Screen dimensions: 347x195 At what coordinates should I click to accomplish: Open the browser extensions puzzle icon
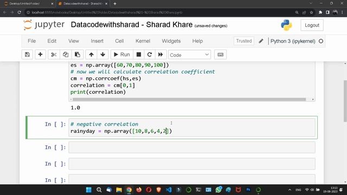click(x=320, y=12)
